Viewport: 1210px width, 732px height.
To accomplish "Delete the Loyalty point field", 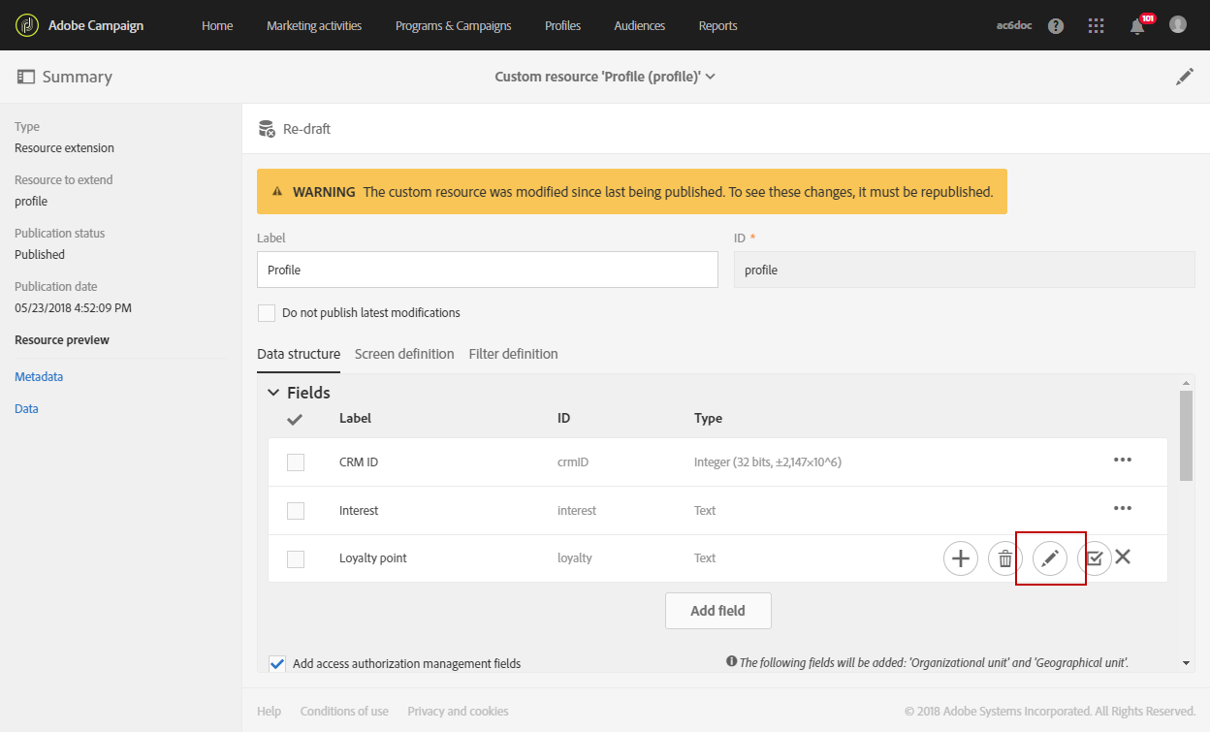I will pos(1005,558).
